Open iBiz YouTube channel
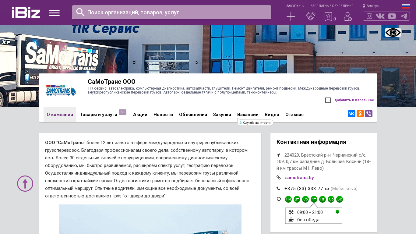Viewport: 416px width, 234px height. [392, 16]
